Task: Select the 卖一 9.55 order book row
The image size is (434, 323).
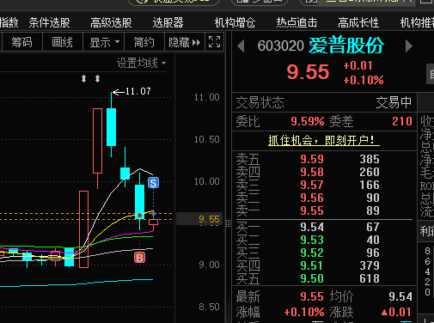Action: (x=324, y=210)
